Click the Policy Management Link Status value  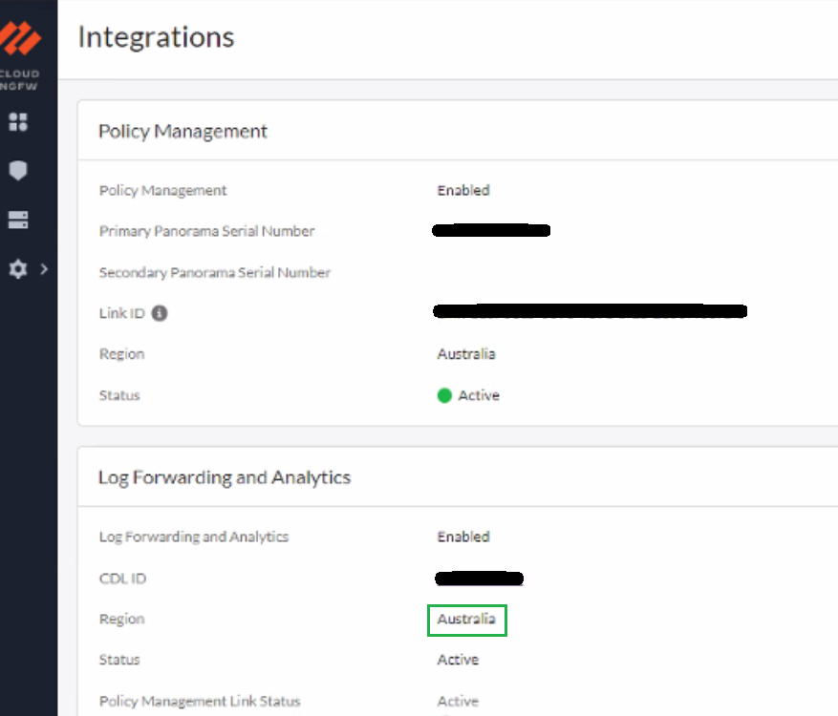[x=457, y=701]
